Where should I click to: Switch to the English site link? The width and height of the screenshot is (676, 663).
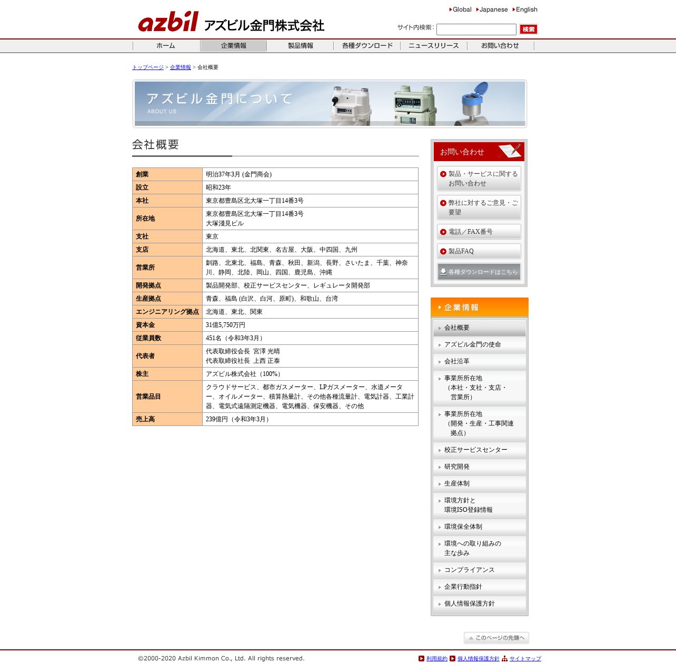pyautogui.click(x=525, y=9)
